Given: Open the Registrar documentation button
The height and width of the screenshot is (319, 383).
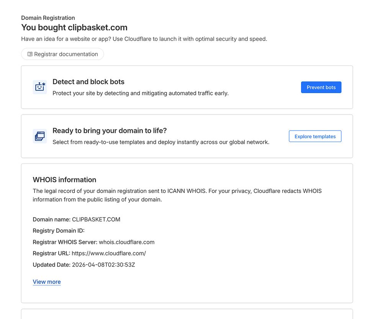Looking at the screenshot, I should (x=65, y=54).
